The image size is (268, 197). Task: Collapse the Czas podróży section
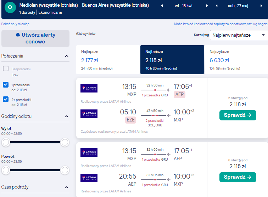click(67, 187)
